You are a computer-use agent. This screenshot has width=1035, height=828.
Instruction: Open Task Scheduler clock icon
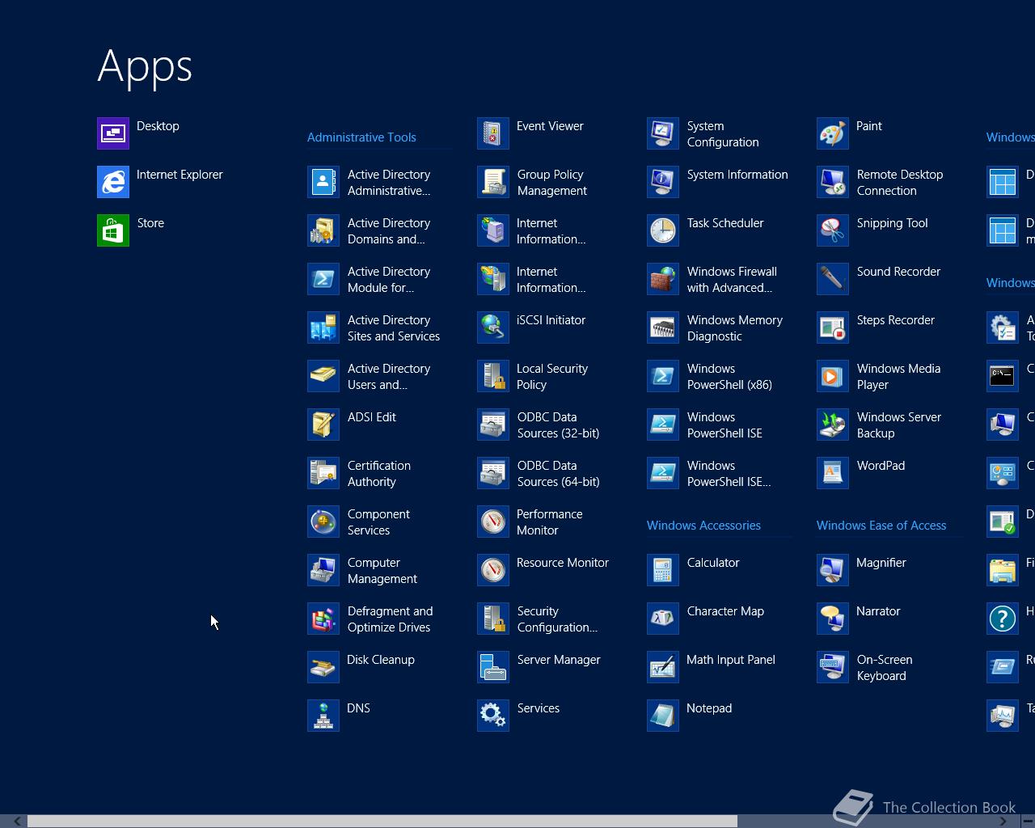pyautogui.click(x=663, y=230)
